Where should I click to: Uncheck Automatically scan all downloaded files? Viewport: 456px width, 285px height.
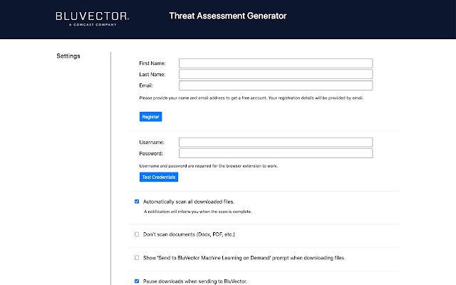[137, 202]
